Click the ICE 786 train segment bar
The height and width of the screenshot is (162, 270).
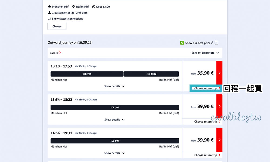[x=87, y=74]
